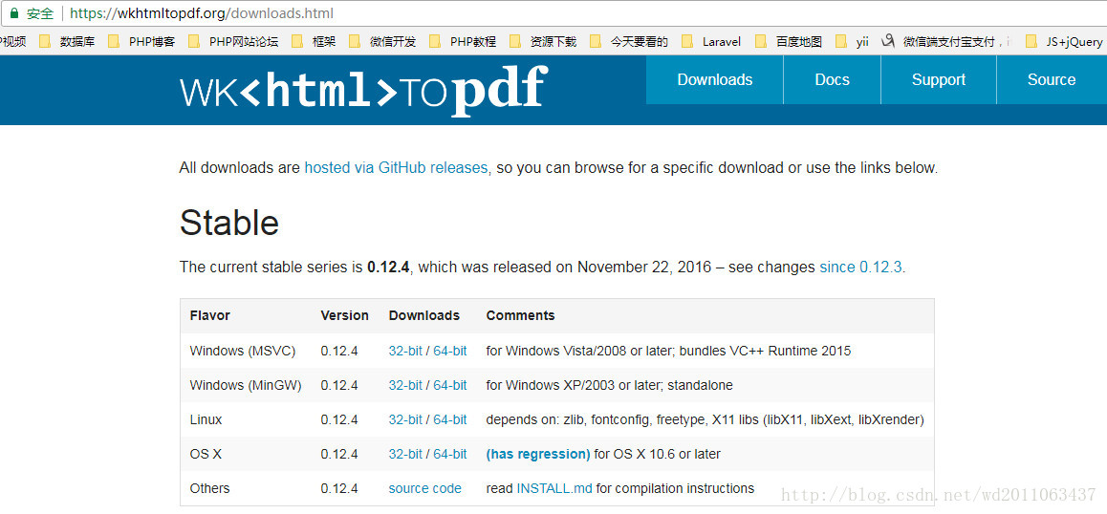The width and height of the screenshot is (1107, 514).
Task: Open the 数据库 bookmark folder
Action: tap(67, 42)
